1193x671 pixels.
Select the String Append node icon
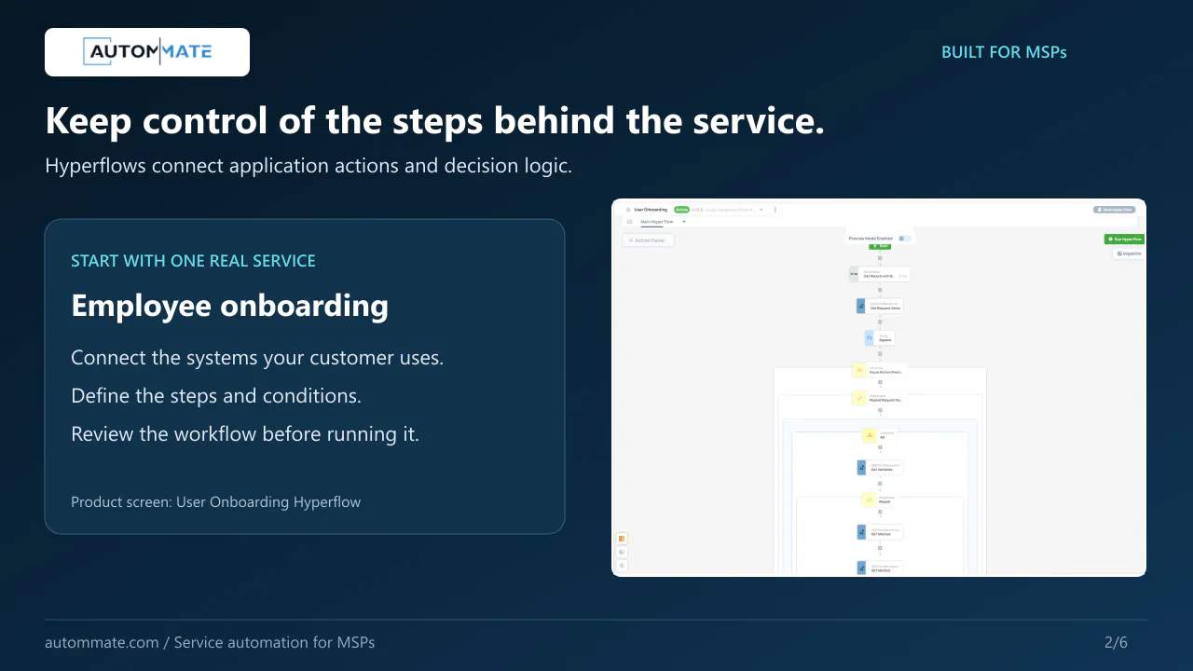coord(870,338)
